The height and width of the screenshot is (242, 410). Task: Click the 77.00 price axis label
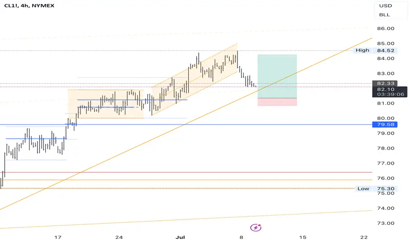(385, 163)
